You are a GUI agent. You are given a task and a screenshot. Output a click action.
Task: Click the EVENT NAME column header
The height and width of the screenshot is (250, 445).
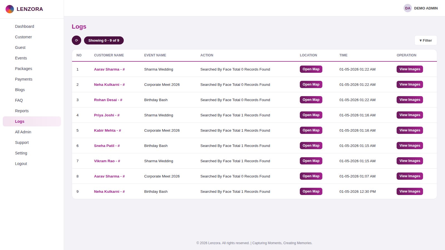(155, 55)
